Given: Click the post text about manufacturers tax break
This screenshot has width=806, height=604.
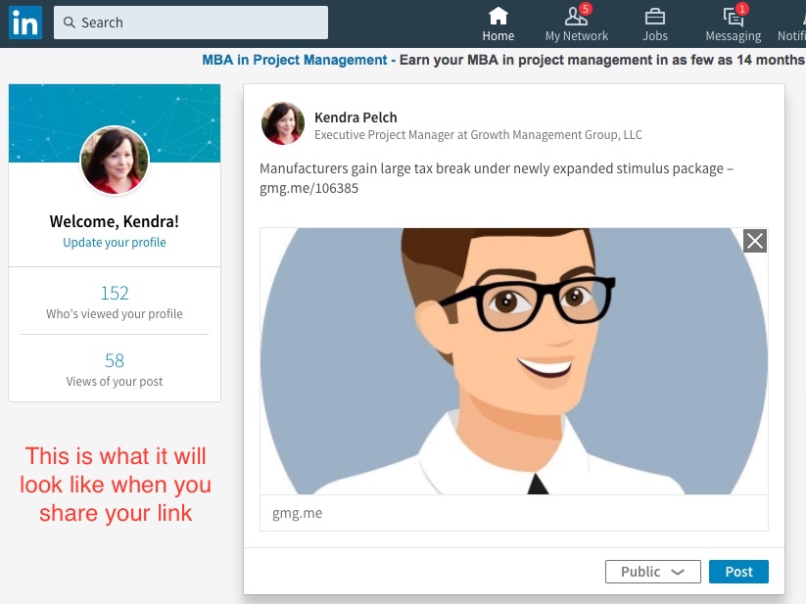Looking at the screenshot, I should [x=497, y=178].
